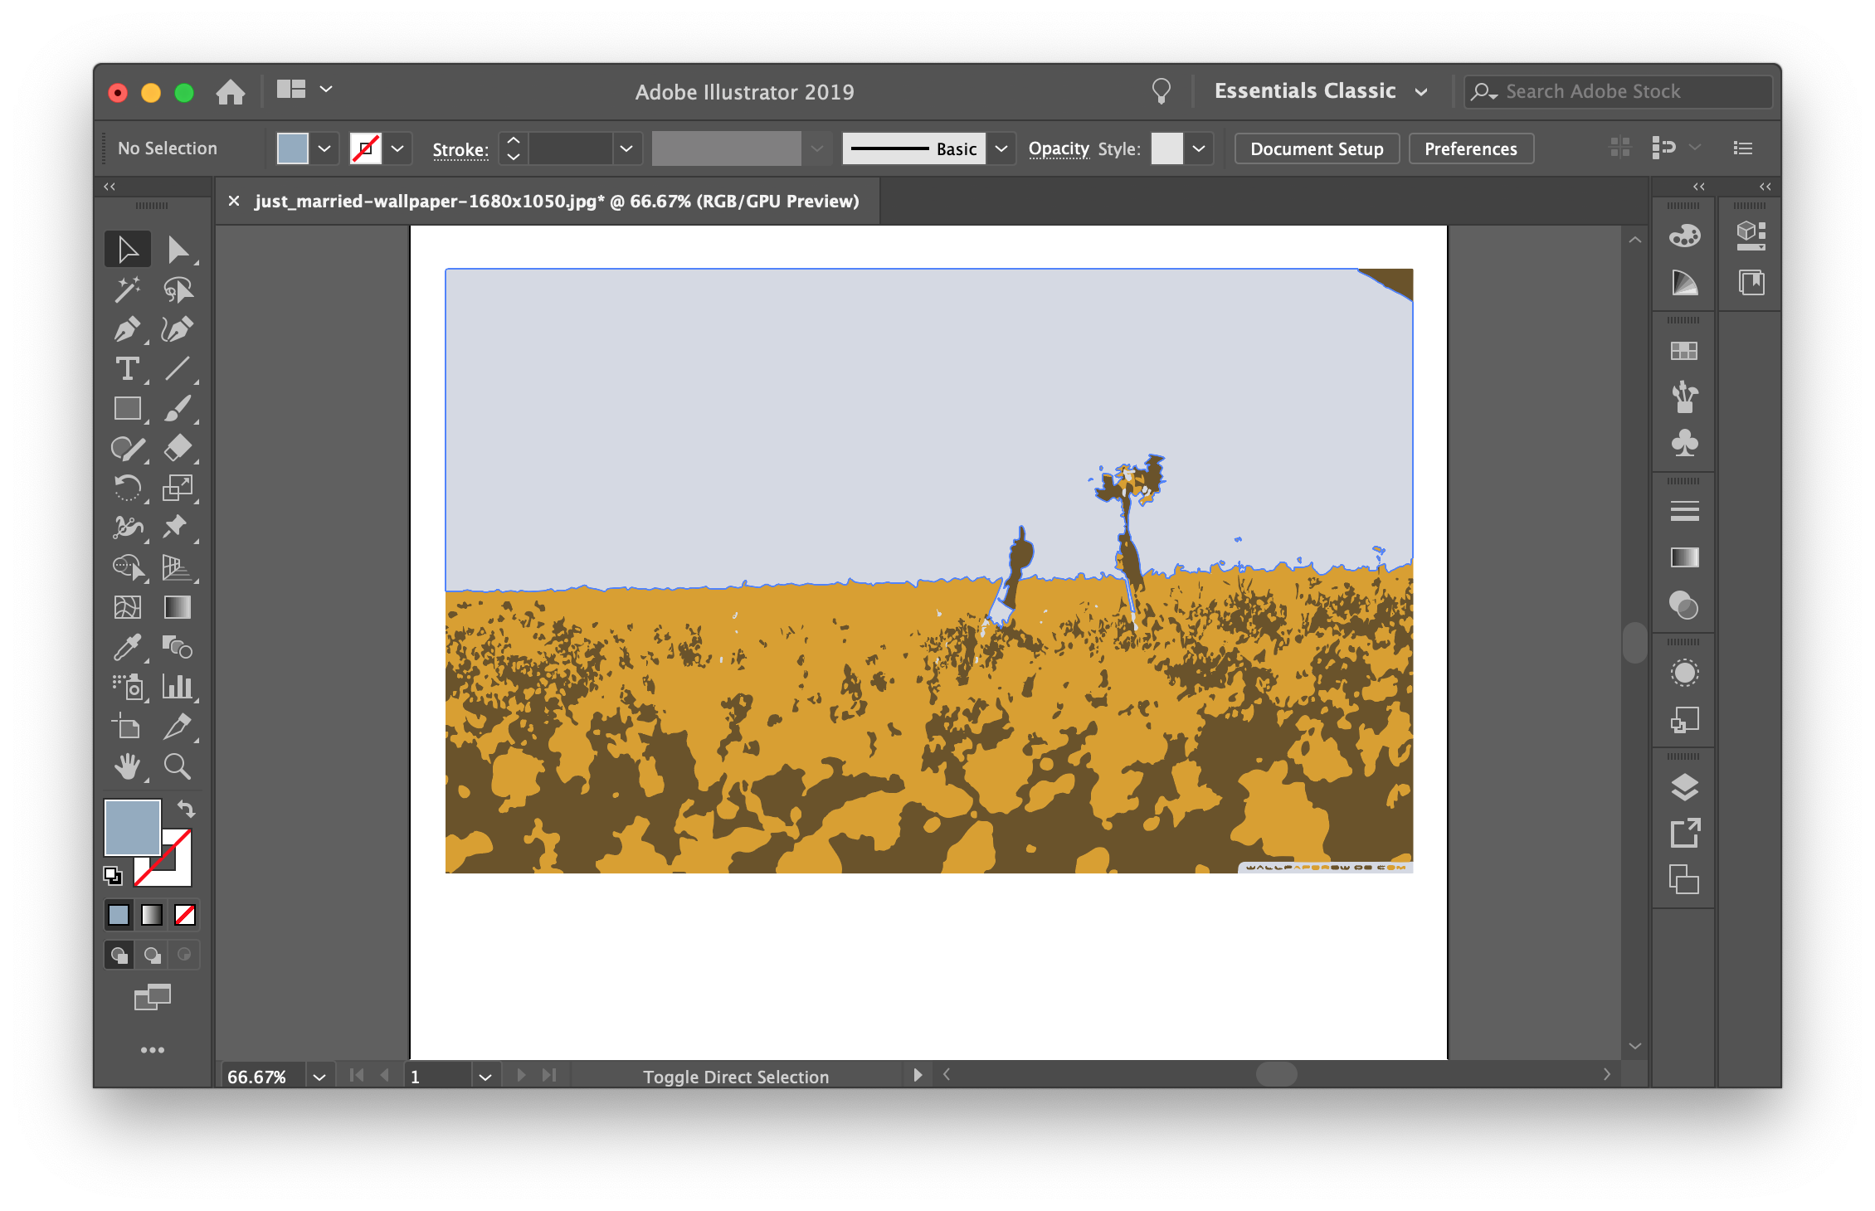Open Preferences from the control bar
1875x1211 pixels.
(x=1470, y=149)
